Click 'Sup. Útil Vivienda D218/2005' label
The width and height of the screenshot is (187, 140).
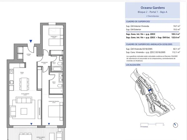tap(139, 49)
